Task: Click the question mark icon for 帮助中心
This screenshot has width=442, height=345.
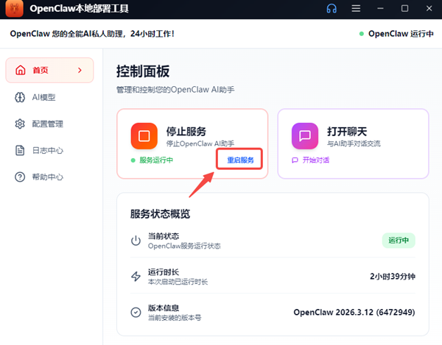Action: pos(20,177)
